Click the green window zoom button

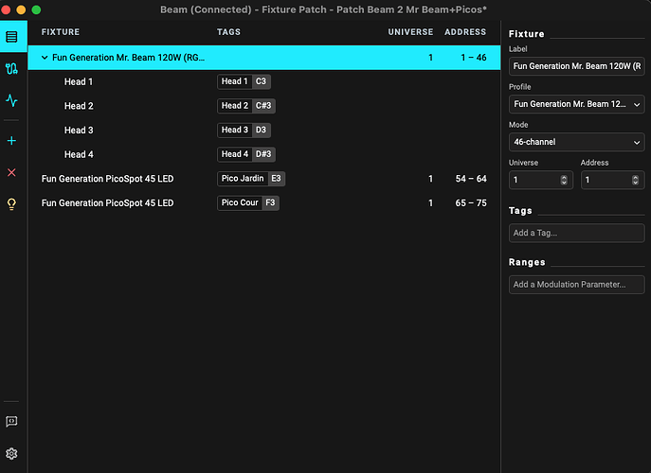[x=36, y=9]
